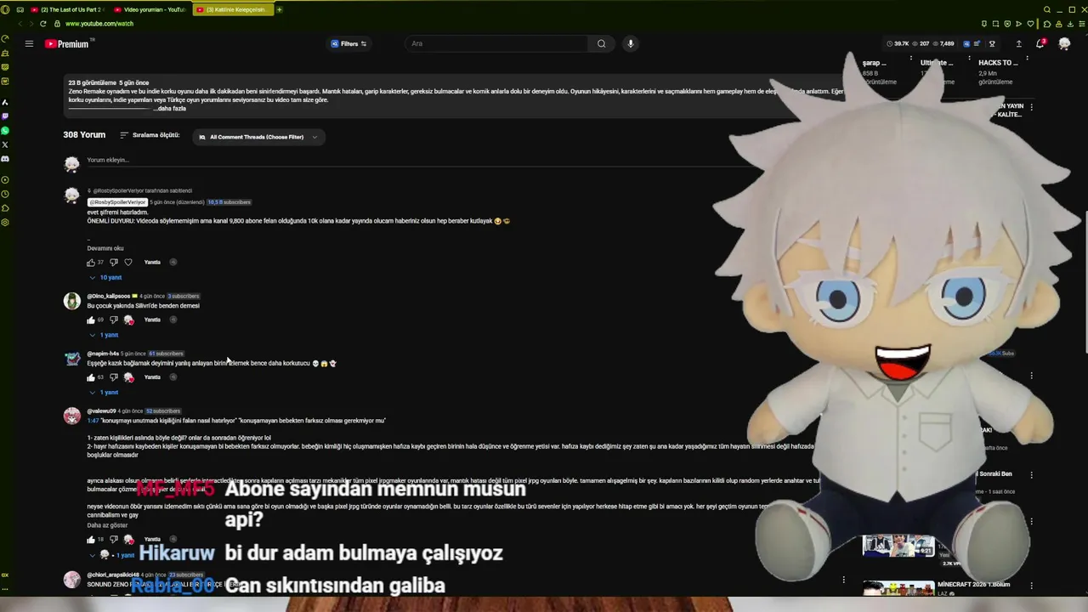
Task: Open @napim-h4s profile link
Action: [x=103, y=354]
